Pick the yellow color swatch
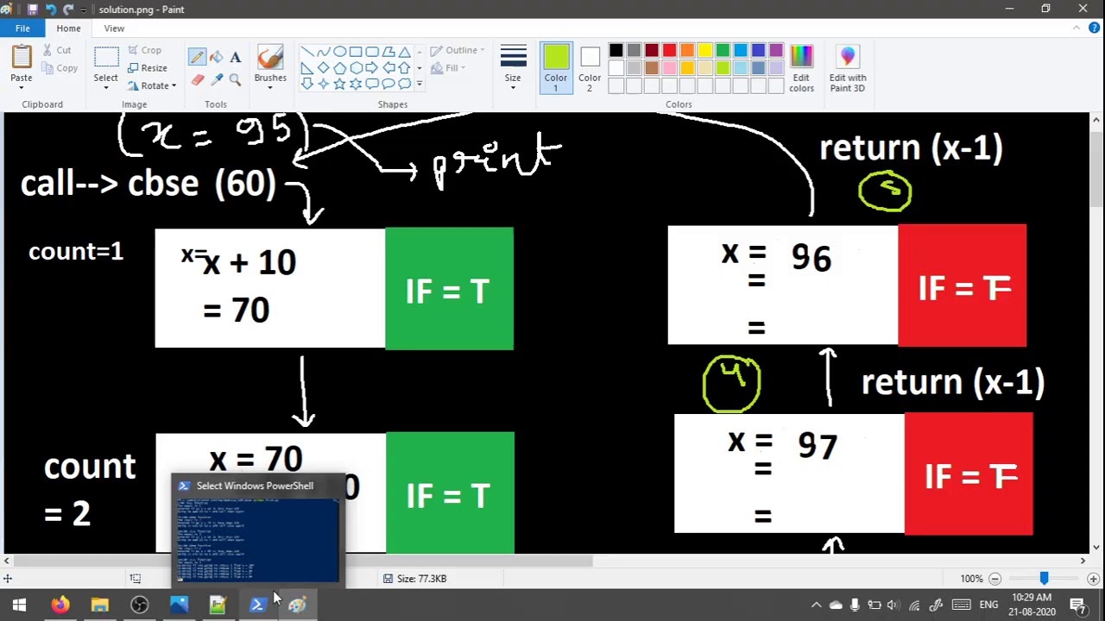This screenshot has width=1105, height=621. click(704, 51)
